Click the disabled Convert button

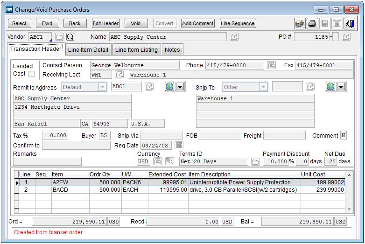[x=164, y=23]
